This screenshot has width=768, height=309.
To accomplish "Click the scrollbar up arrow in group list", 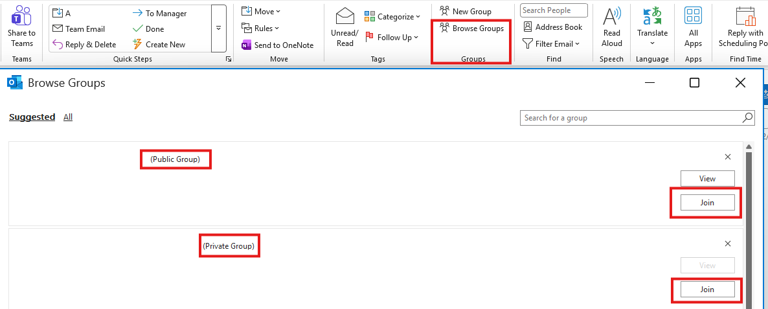I will coord(749,146).
